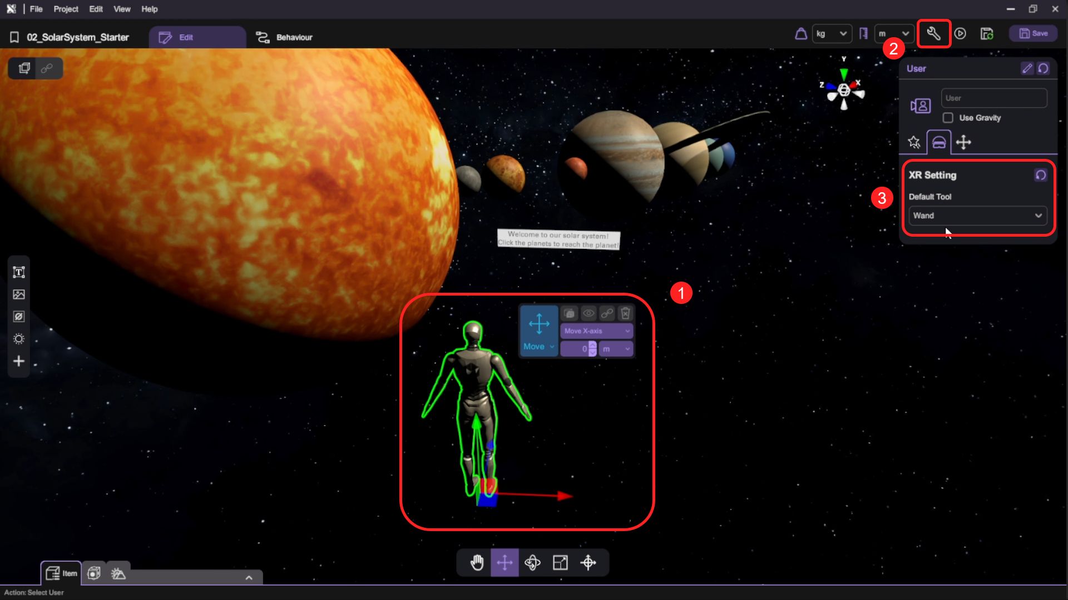Screen dimensions: 1068x600
Task: Add an image object from left sidebar
Action: tap(19, 294)
